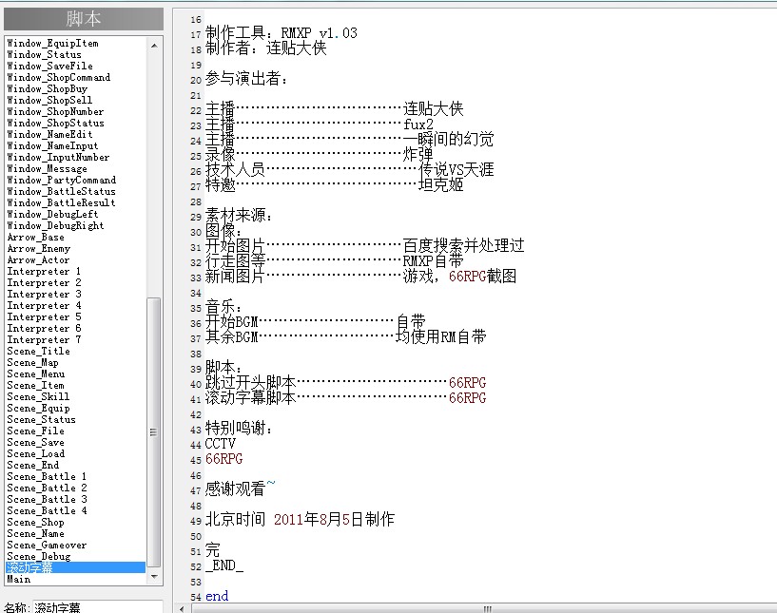Click the script name input field
The width and height of the screenshot is (777, 613).
[98, 607]
